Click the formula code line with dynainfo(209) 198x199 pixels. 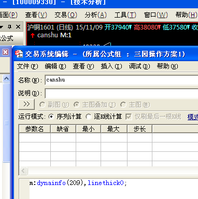[x=78, y=183]
